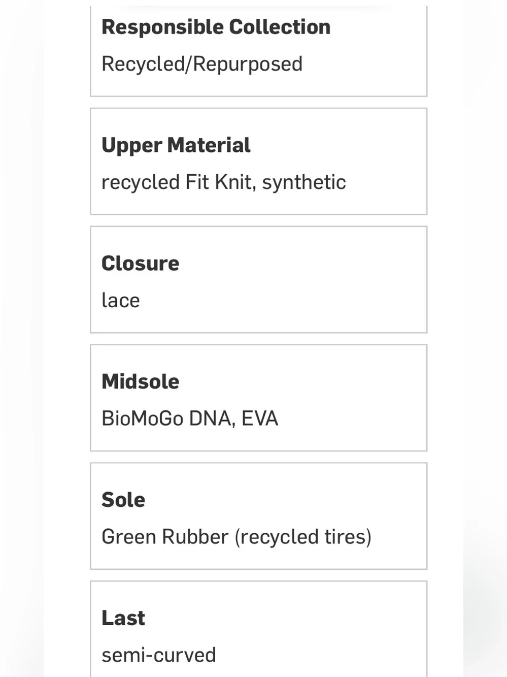Click the semi-curved value text

point(159,655)
